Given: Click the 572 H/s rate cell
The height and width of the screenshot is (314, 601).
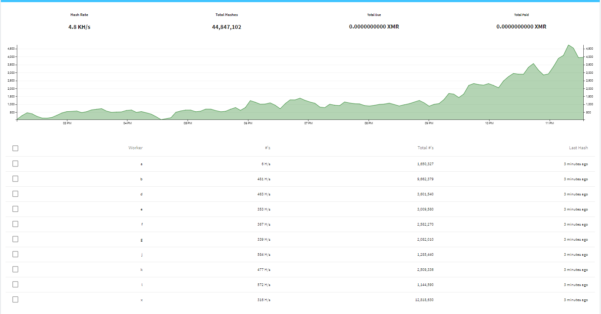Looking at the screenshot, I should 264,285.
